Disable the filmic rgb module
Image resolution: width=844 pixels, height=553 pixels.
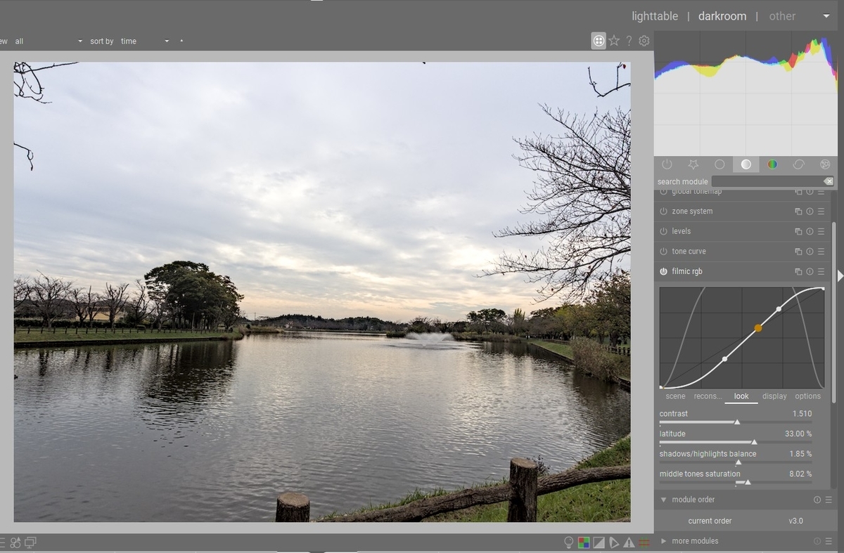coord(663,271)
